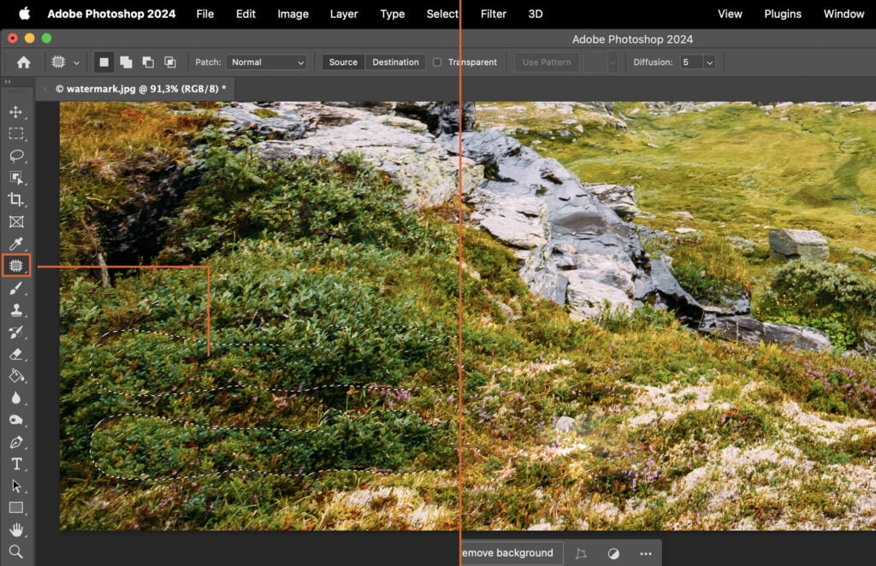Select the Eraser tool
This screenshot has height=566, width=876.
coord(16,355)
